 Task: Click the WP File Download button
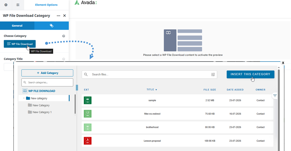[20, 44]
